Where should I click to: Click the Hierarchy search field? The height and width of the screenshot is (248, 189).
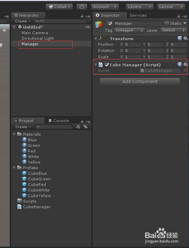point(60,21)
